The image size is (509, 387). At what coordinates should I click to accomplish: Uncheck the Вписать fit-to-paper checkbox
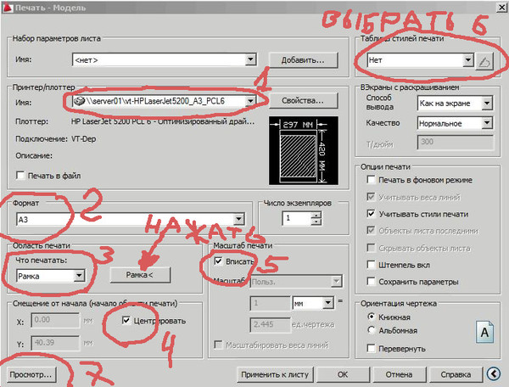pos(218,261)
